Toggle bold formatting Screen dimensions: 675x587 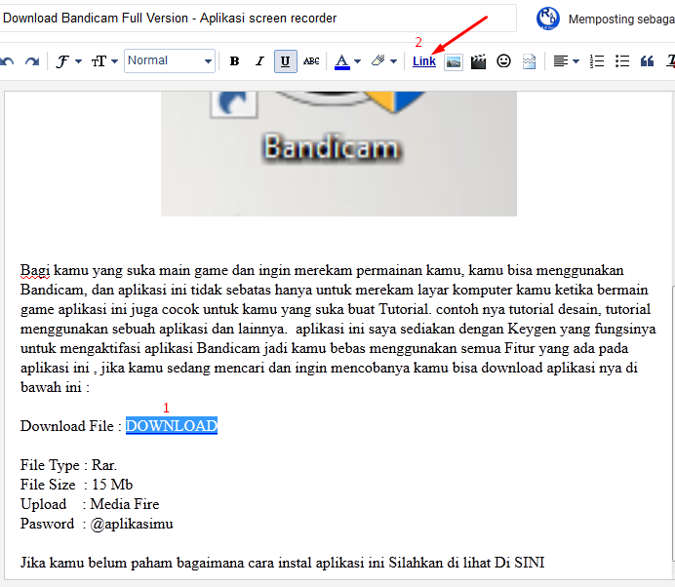(234, 61)
